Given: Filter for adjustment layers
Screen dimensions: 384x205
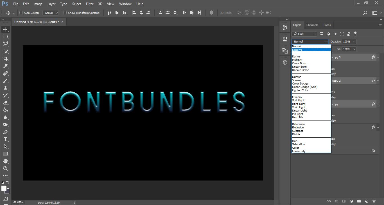Looking at the screenshot, I should tap(328, 34).
